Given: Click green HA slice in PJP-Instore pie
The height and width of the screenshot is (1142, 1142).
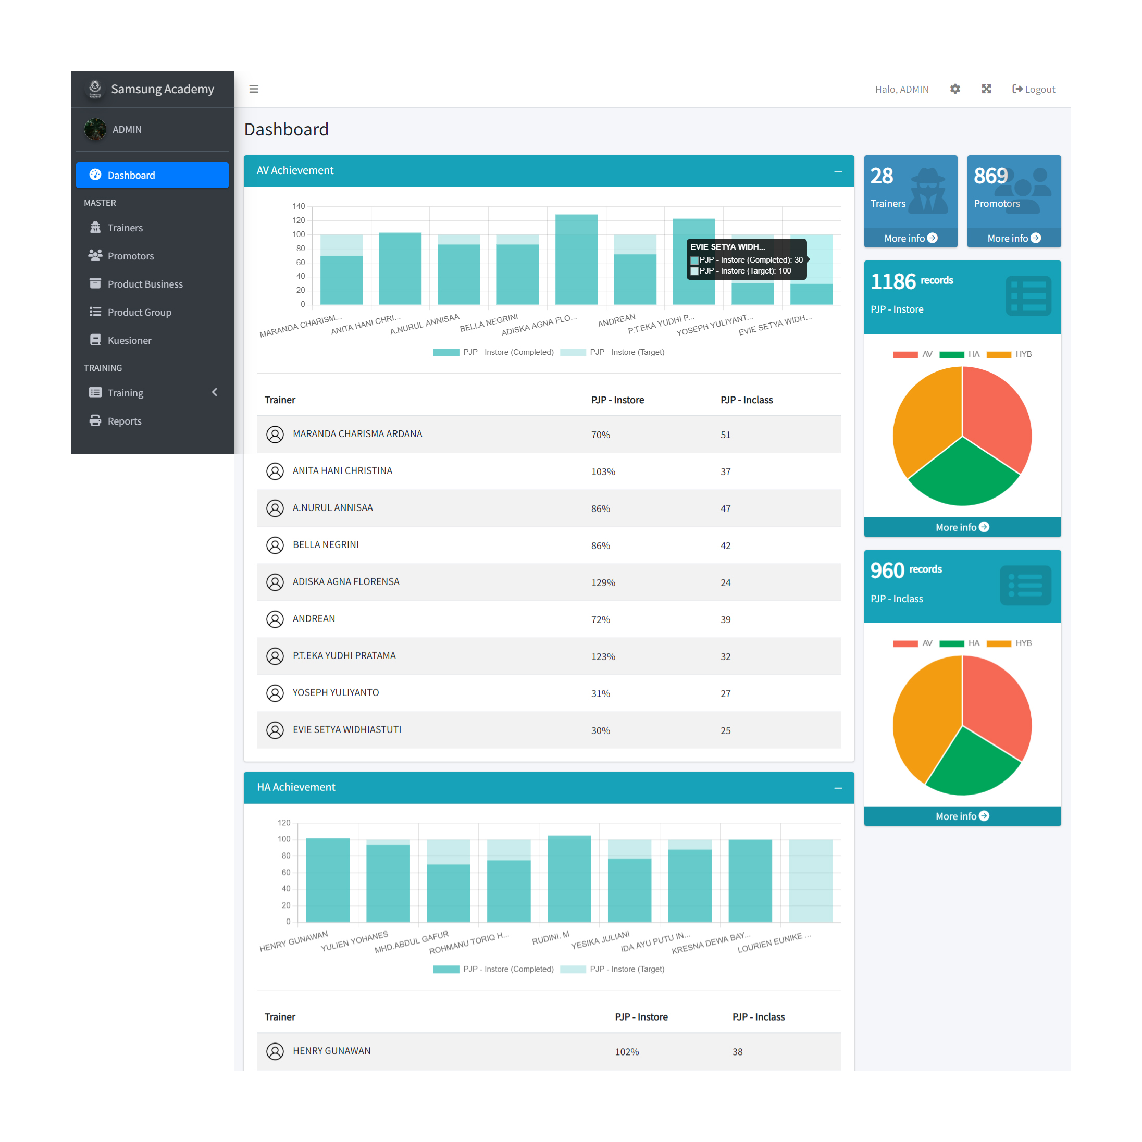Looking at the screenshot, I should pyautogui.click(x=962, y=476).
